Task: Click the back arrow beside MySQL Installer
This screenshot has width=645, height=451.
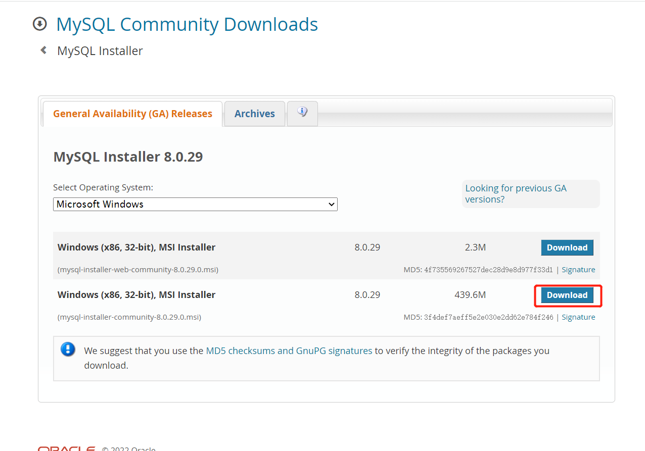Action: pos(43,50)
